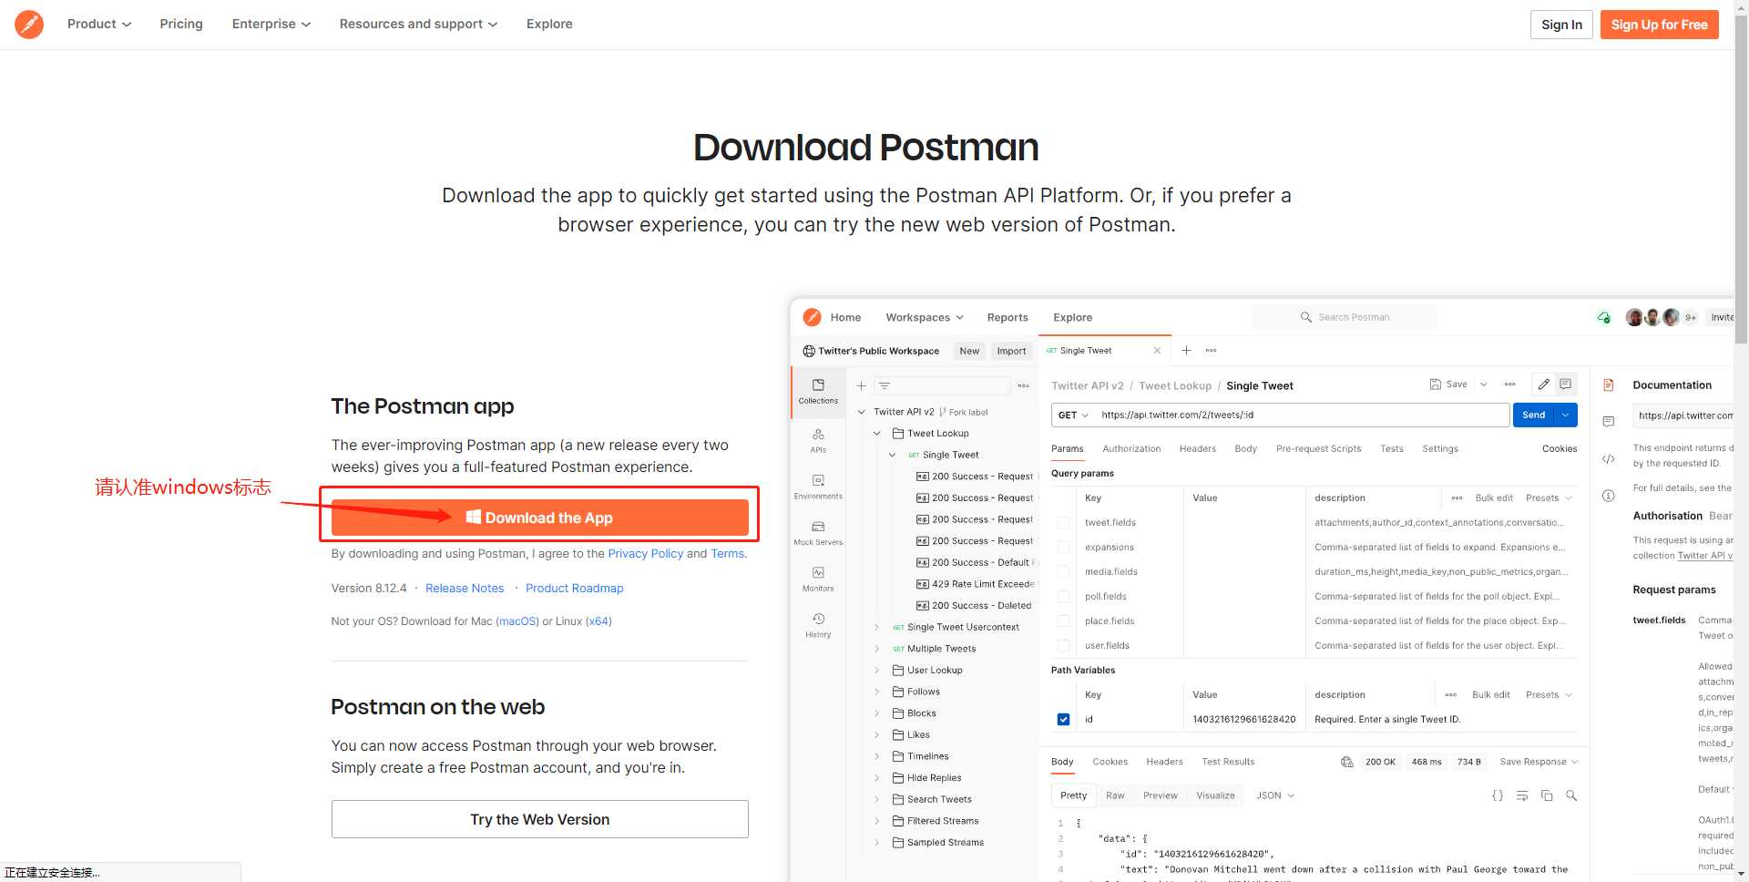
Task: Open the Workspaces dropdown in preview
Action: (x=924, y=317)
